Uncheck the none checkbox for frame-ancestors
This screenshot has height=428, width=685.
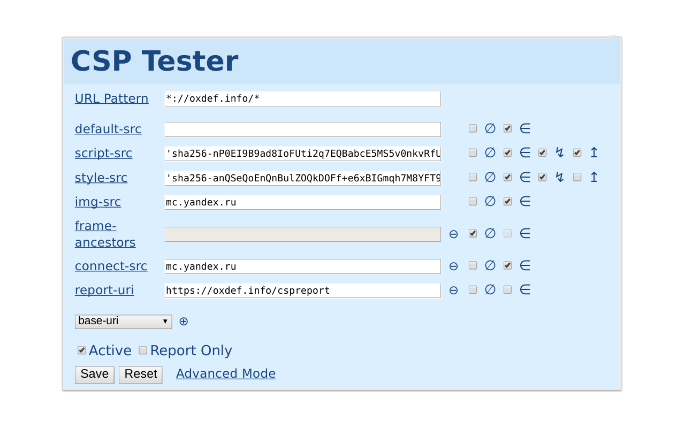pyautogui.click(x=473, y=233)
